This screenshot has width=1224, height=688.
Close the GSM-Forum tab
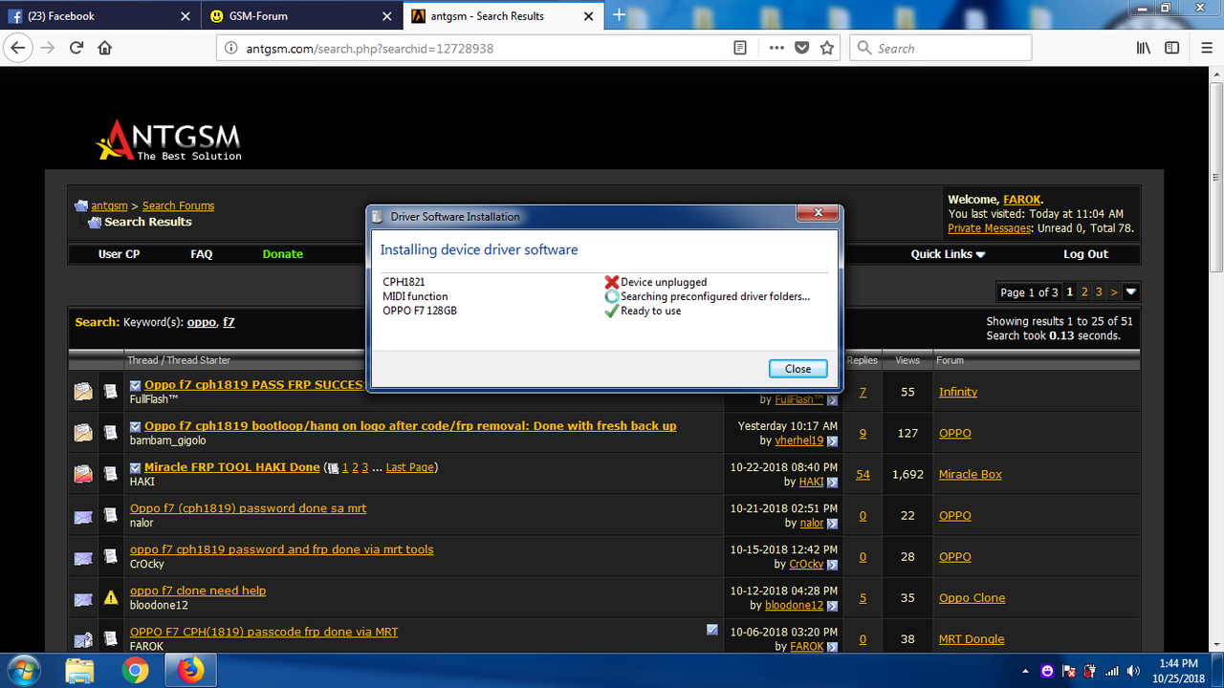coord(386,16)
